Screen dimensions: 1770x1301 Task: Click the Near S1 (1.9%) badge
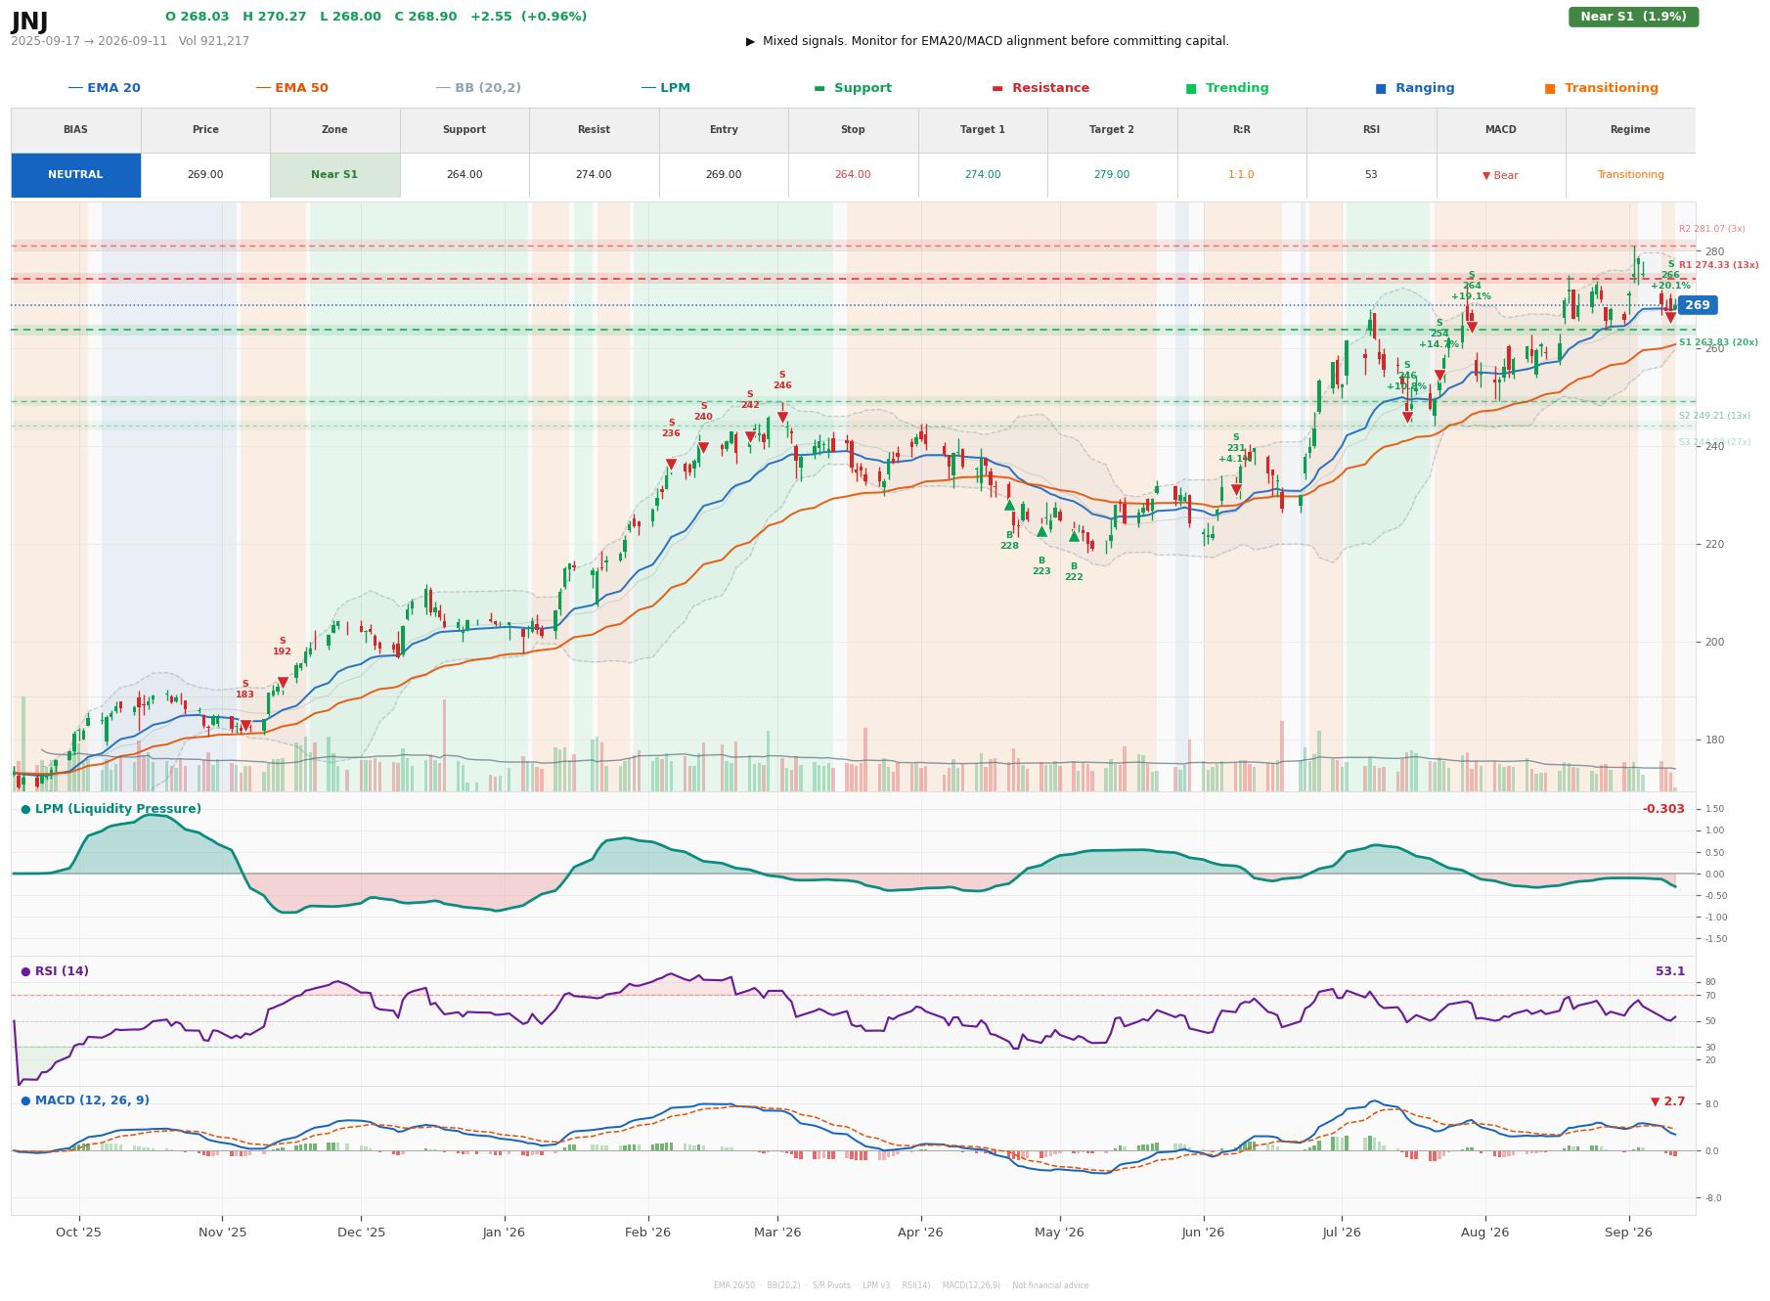[x=1633, y=17]
